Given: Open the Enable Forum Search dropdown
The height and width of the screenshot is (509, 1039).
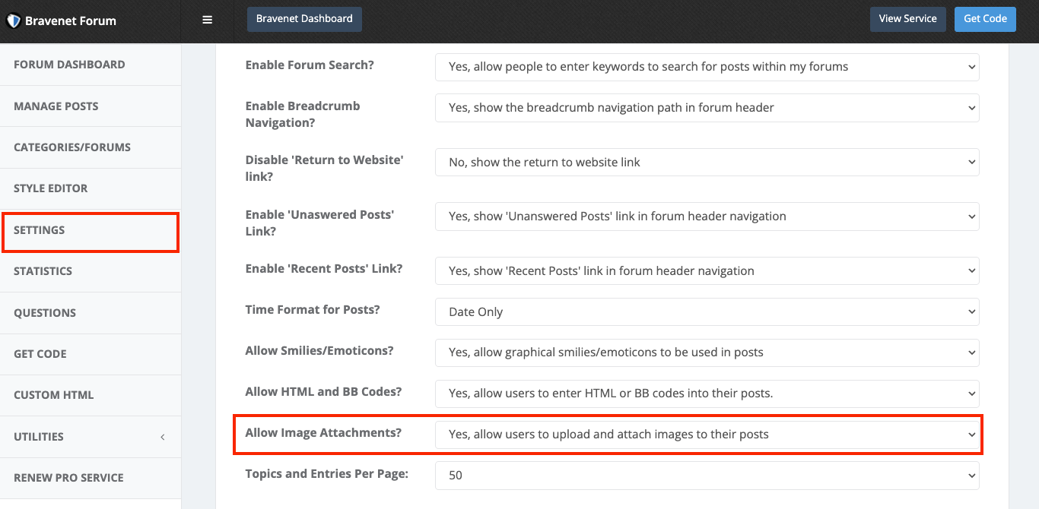Looking at the screenshot, I should 707,67.
